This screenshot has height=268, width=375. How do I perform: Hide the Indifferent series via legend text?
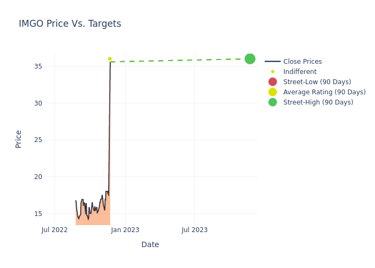click(299, 72)
